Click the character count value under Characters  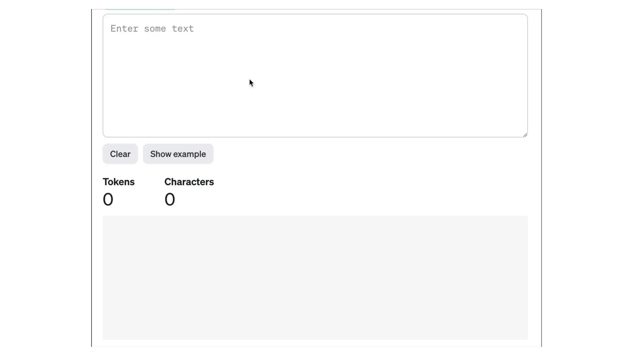170,199
